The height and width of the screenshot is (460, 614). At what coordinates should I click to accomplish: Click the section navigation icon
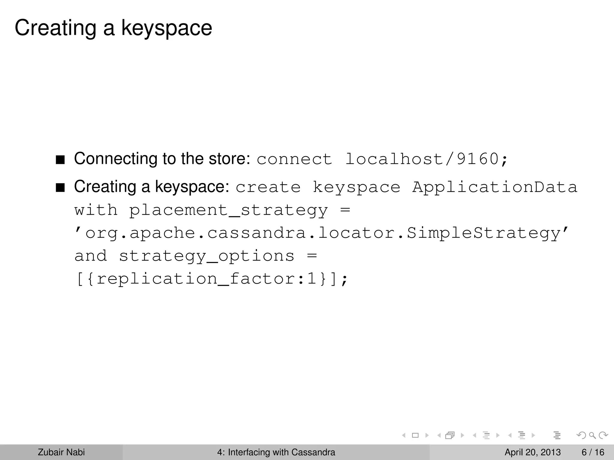(522, 435)
